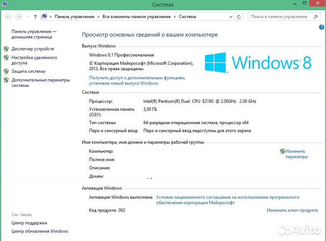Select installed memory value 3,00 ГБ
The width and height of the screenshot is (326, 241).
[150, 109]
